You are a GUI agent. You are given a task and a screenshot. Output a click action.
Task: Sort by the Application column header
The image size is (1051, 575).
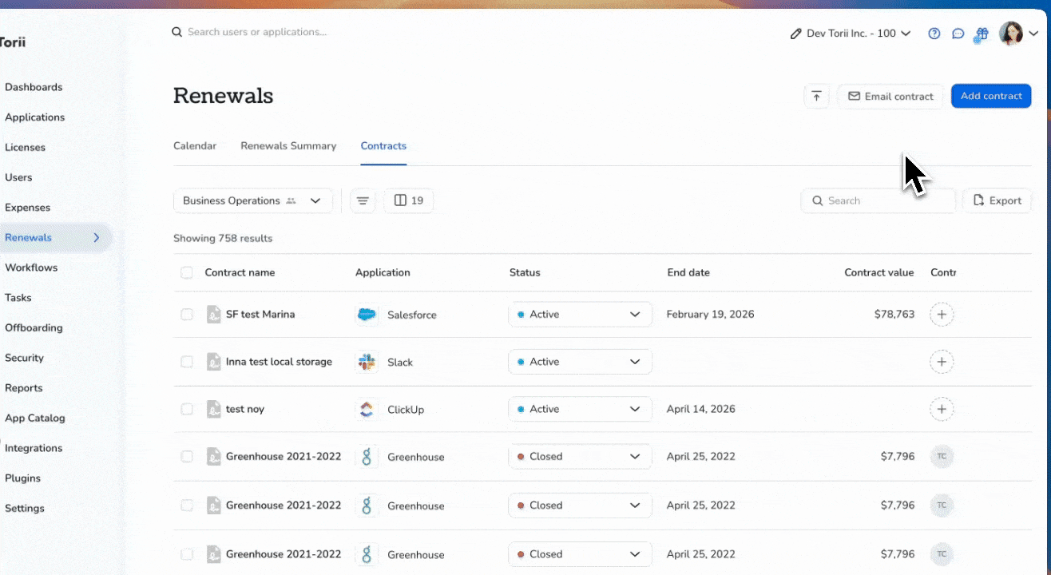click(x=383, y=272)
